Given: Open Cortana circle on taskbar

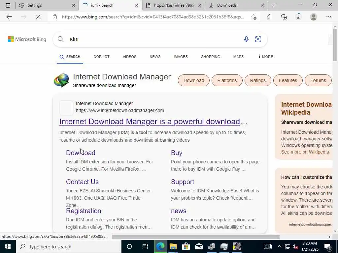Looking at the screenshot, I should 129,246.
